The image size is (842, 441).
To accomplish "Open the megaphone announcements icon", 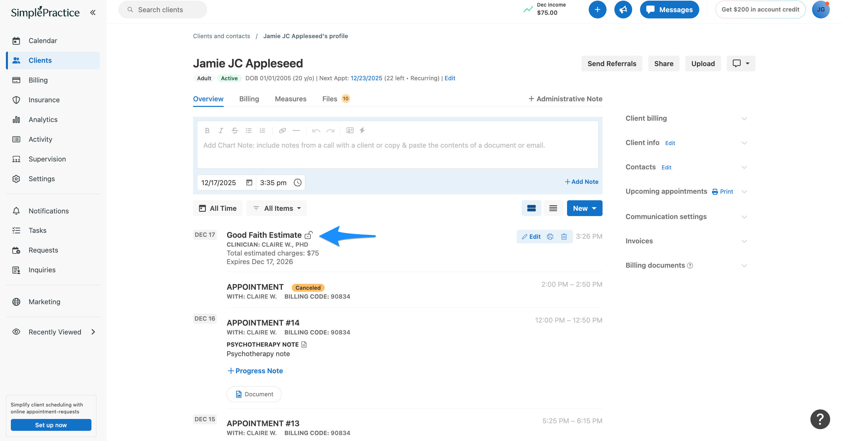I will pos(623,10).
